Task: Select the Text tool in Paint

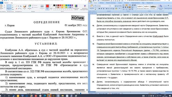Action: [21, 6]
